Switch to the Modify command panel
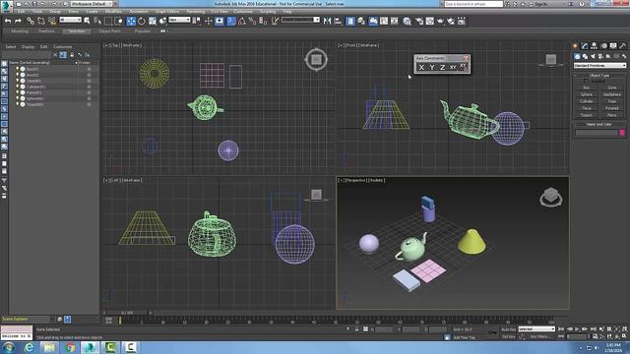Screen dimensions: 630x354 (585, 46)
